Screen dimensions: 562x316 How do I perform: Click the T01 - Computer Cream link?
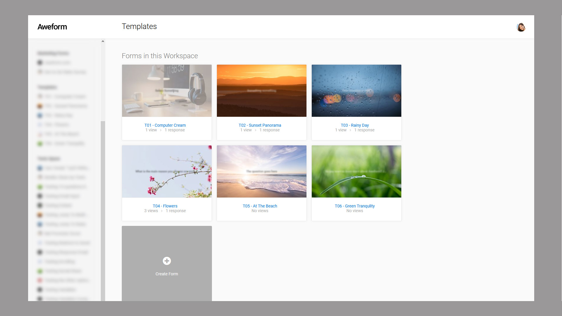pos(165,125)
